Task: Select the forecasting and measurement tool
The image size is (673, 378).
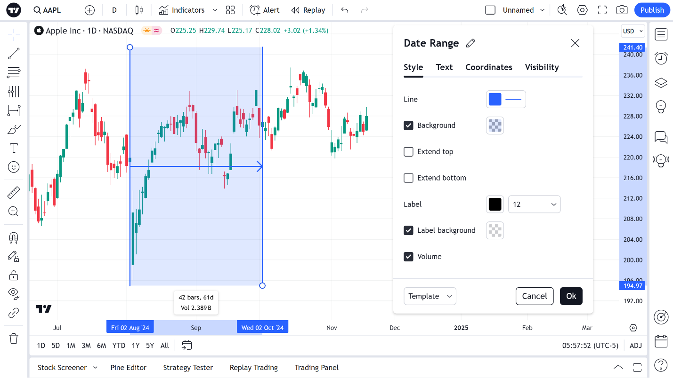Action: pos(14,111)
